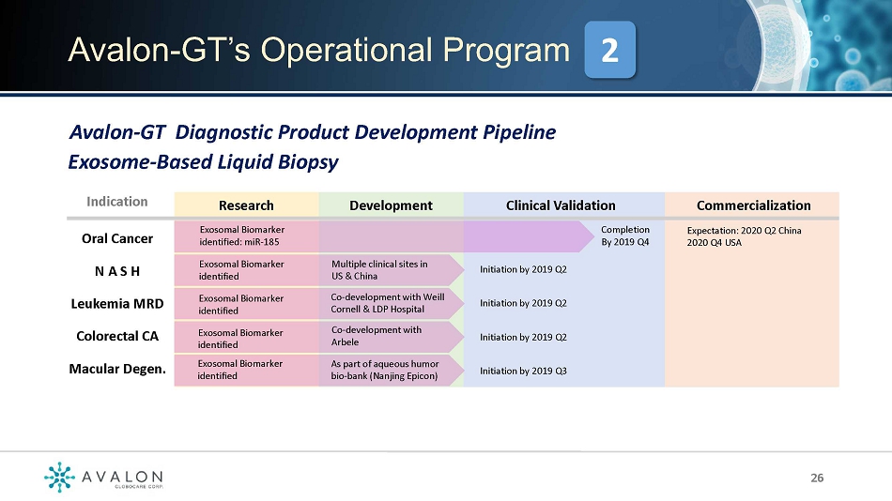Click the slide page number 26
Viewport: 892px width, 501px height.
click(817, 478)
